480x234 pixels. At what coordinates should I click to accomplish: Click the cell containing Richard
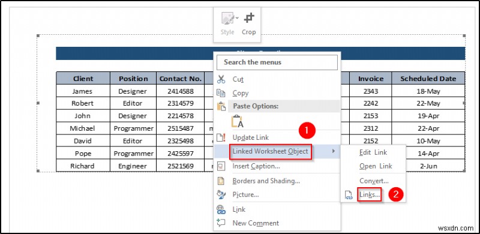[x=83, y=166]
